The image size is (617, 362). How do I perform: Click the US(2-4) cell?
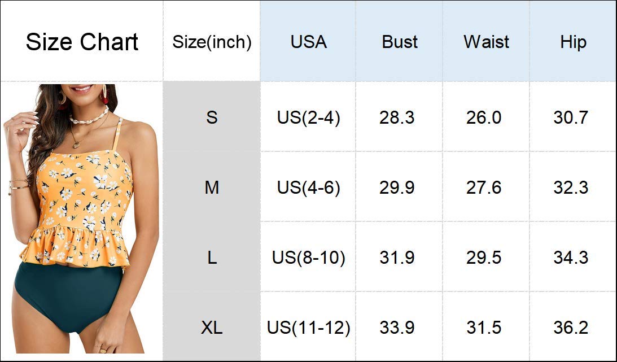click(308, 117)
